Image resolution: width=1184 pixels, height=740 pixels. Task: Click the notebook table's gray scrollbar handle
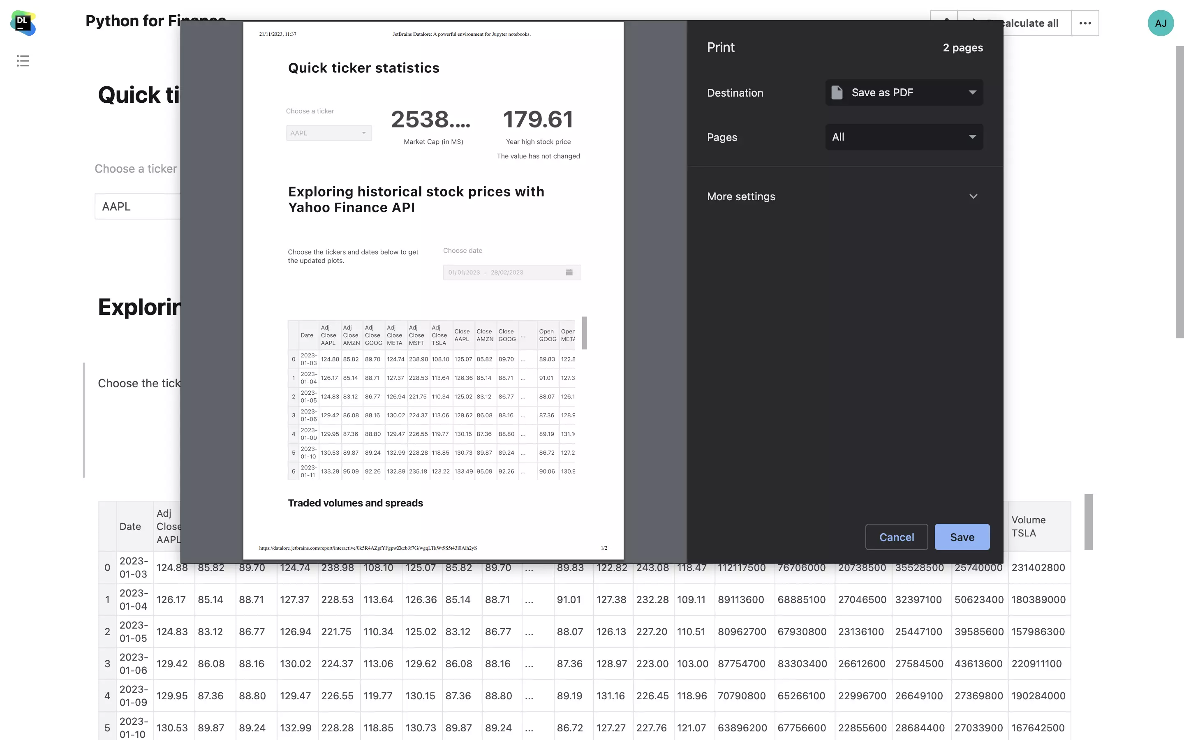(x=1088, y=522)
